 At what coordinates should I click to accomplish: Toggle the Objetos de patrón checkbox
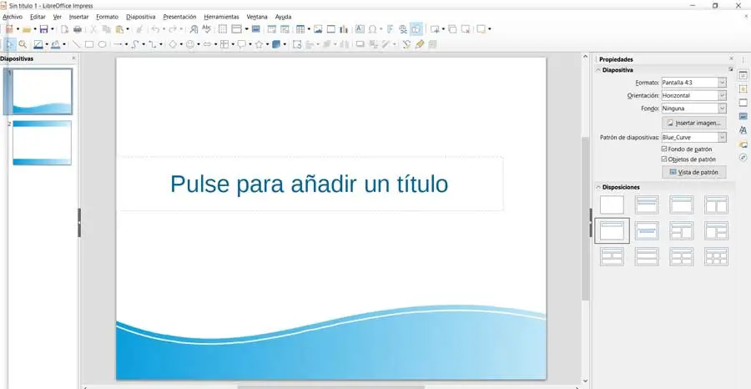[664, 159]
